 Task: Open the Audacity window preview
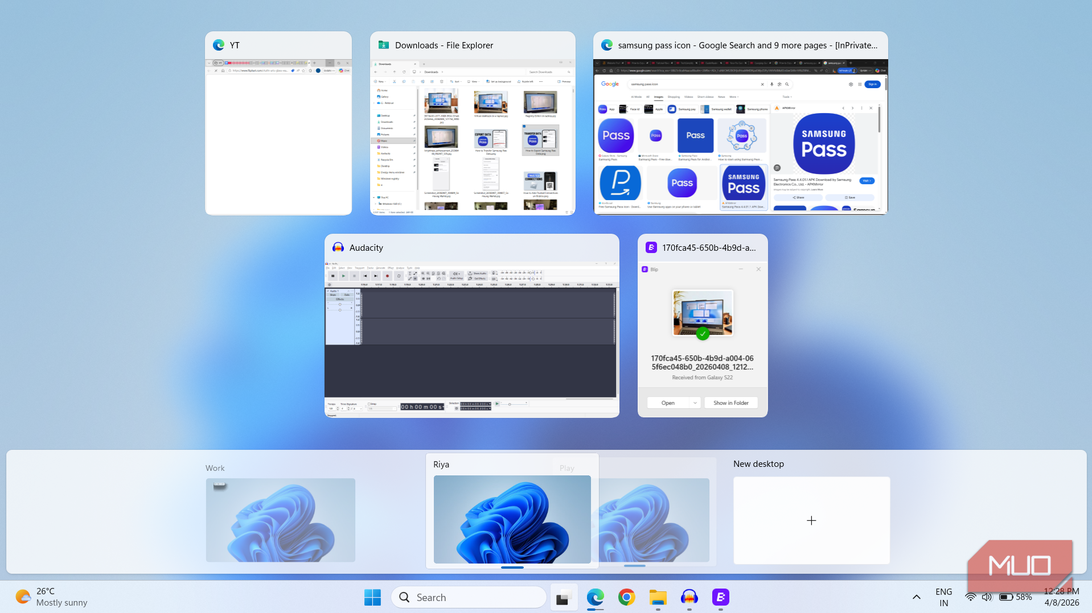[472, 326]
